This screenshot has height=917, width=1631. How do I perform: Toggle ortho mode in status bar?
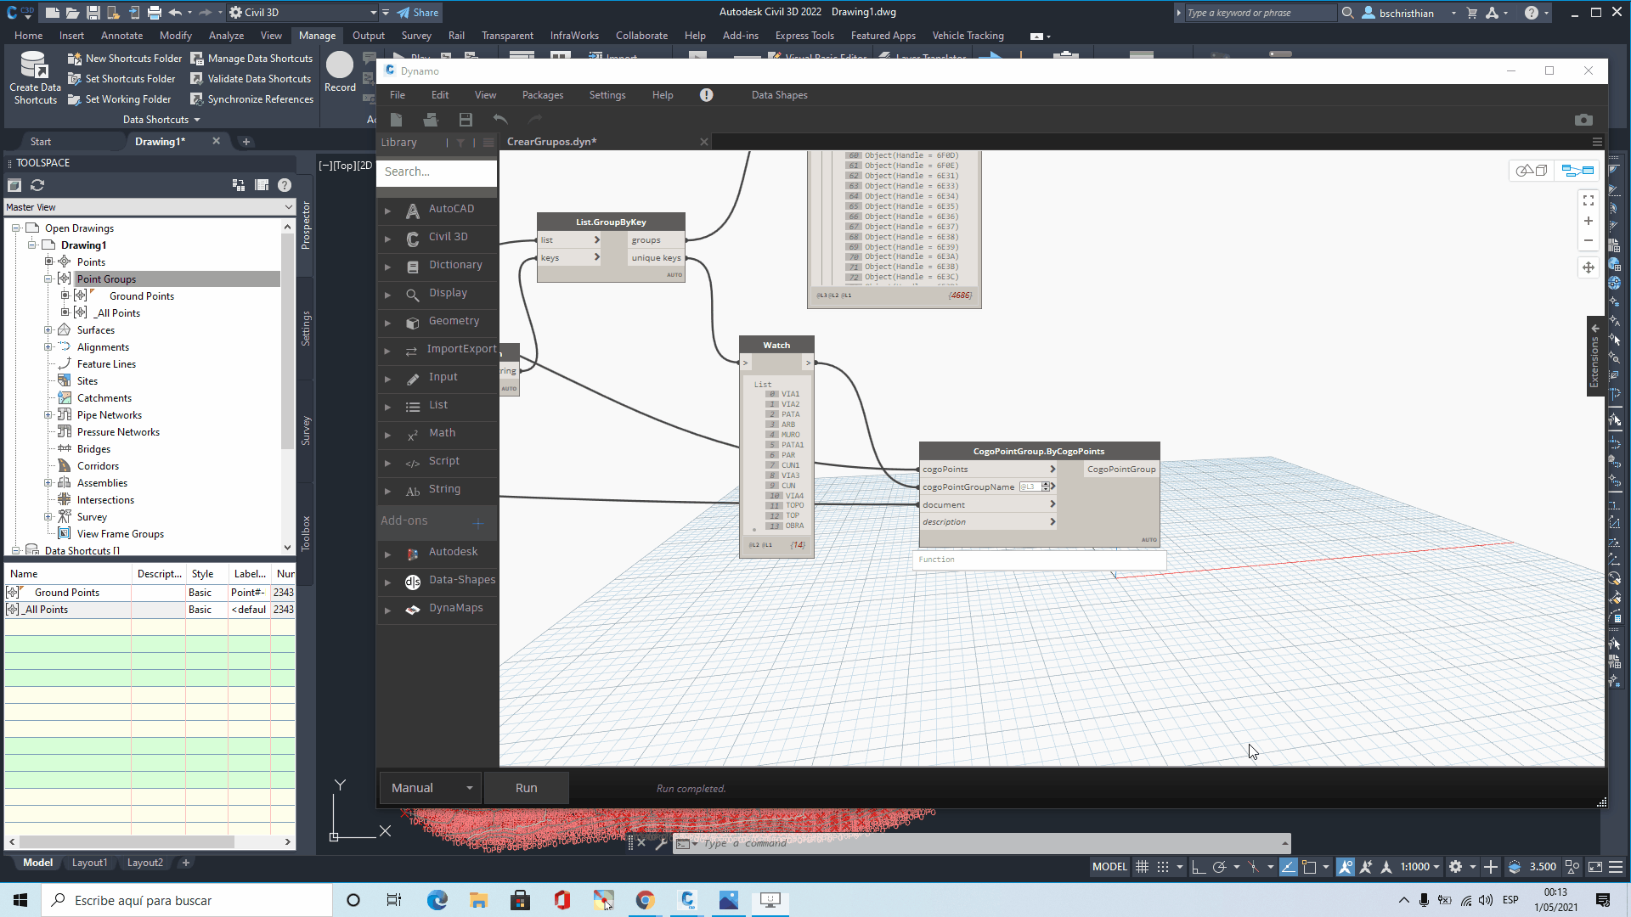(1199, 867)
